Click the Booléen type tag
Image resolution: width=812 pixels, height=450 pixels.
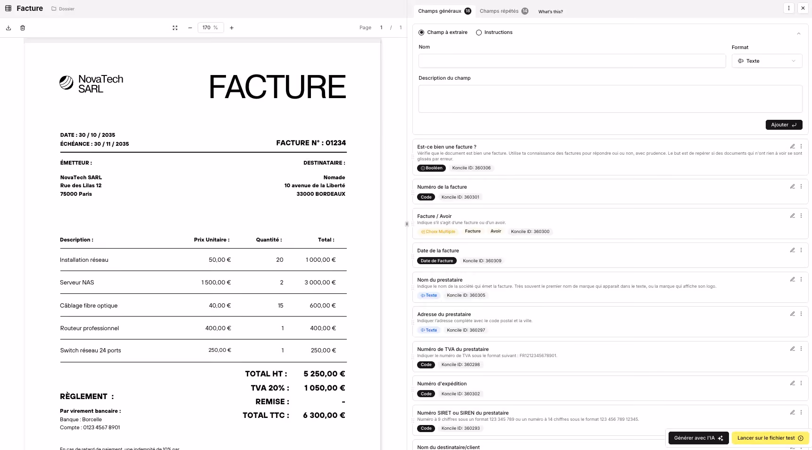click(432, 168)
